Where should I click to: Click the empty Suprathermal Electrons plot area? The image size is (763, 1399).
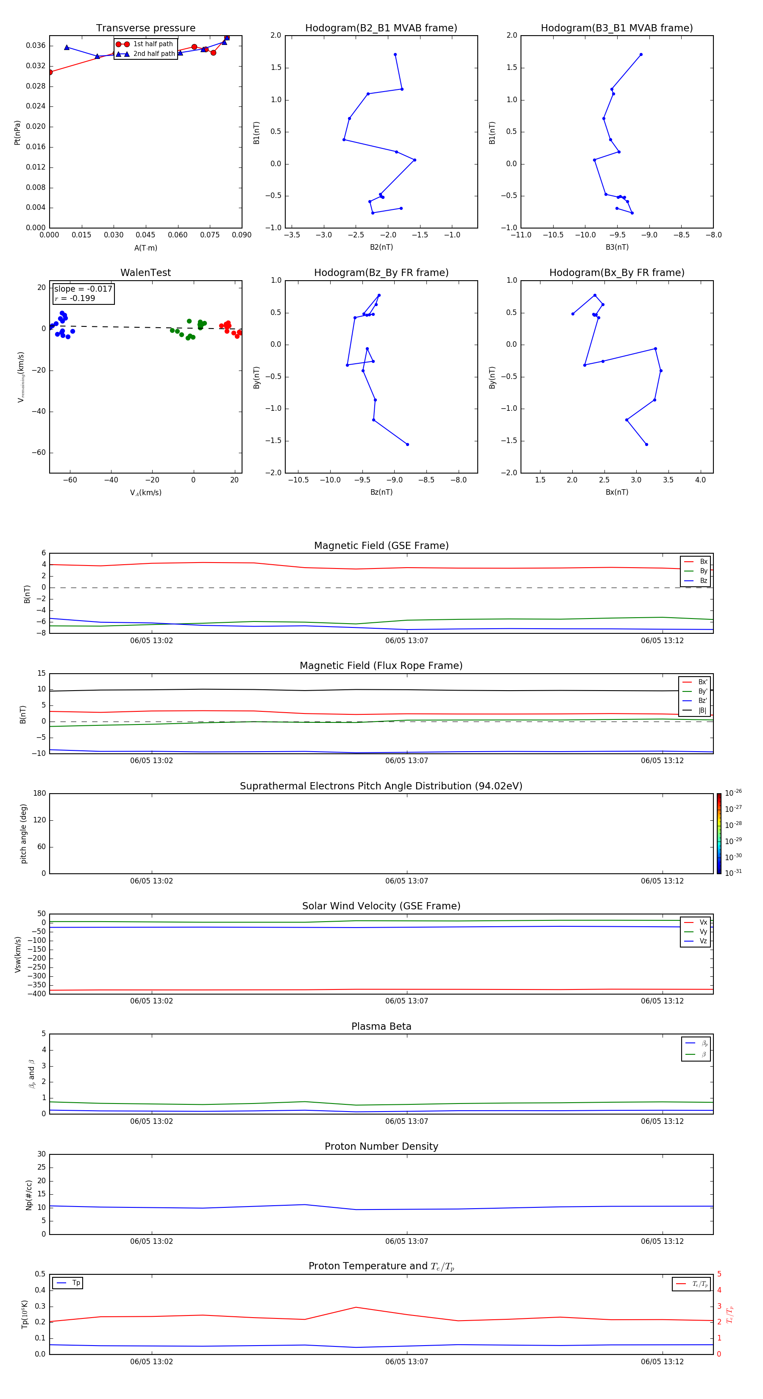tap(381, 833)
